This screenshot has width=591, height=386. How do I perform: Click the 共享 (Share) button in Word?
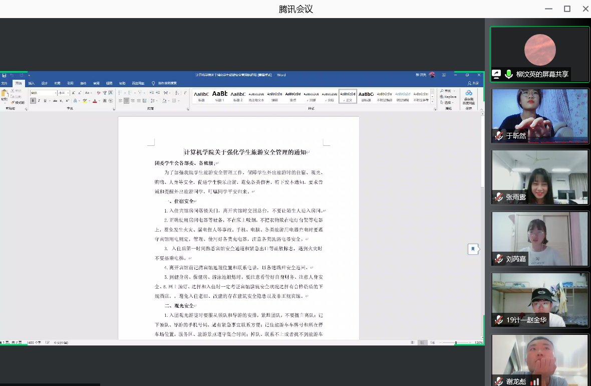tap(473, 83)
